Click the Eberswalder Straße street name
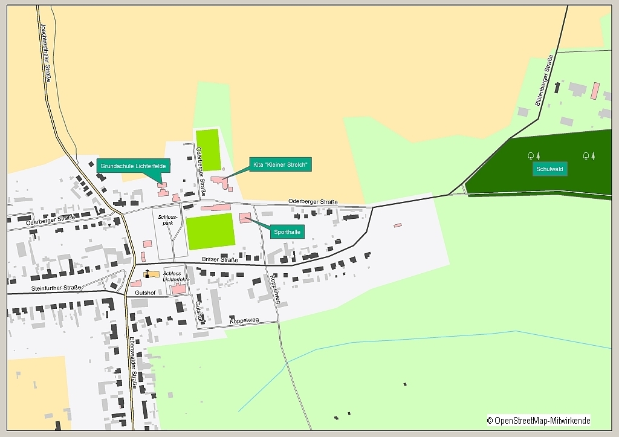The width and height of the screenshot is (619, 437). click(133, 363)
